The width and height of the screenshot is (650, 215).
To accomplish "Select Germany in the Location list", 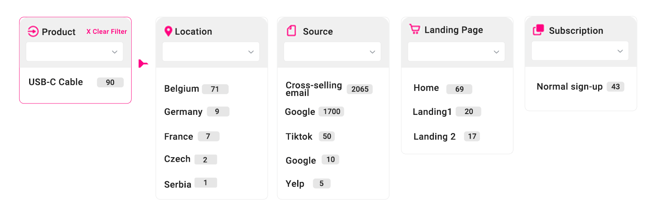I will coord(197,112).
